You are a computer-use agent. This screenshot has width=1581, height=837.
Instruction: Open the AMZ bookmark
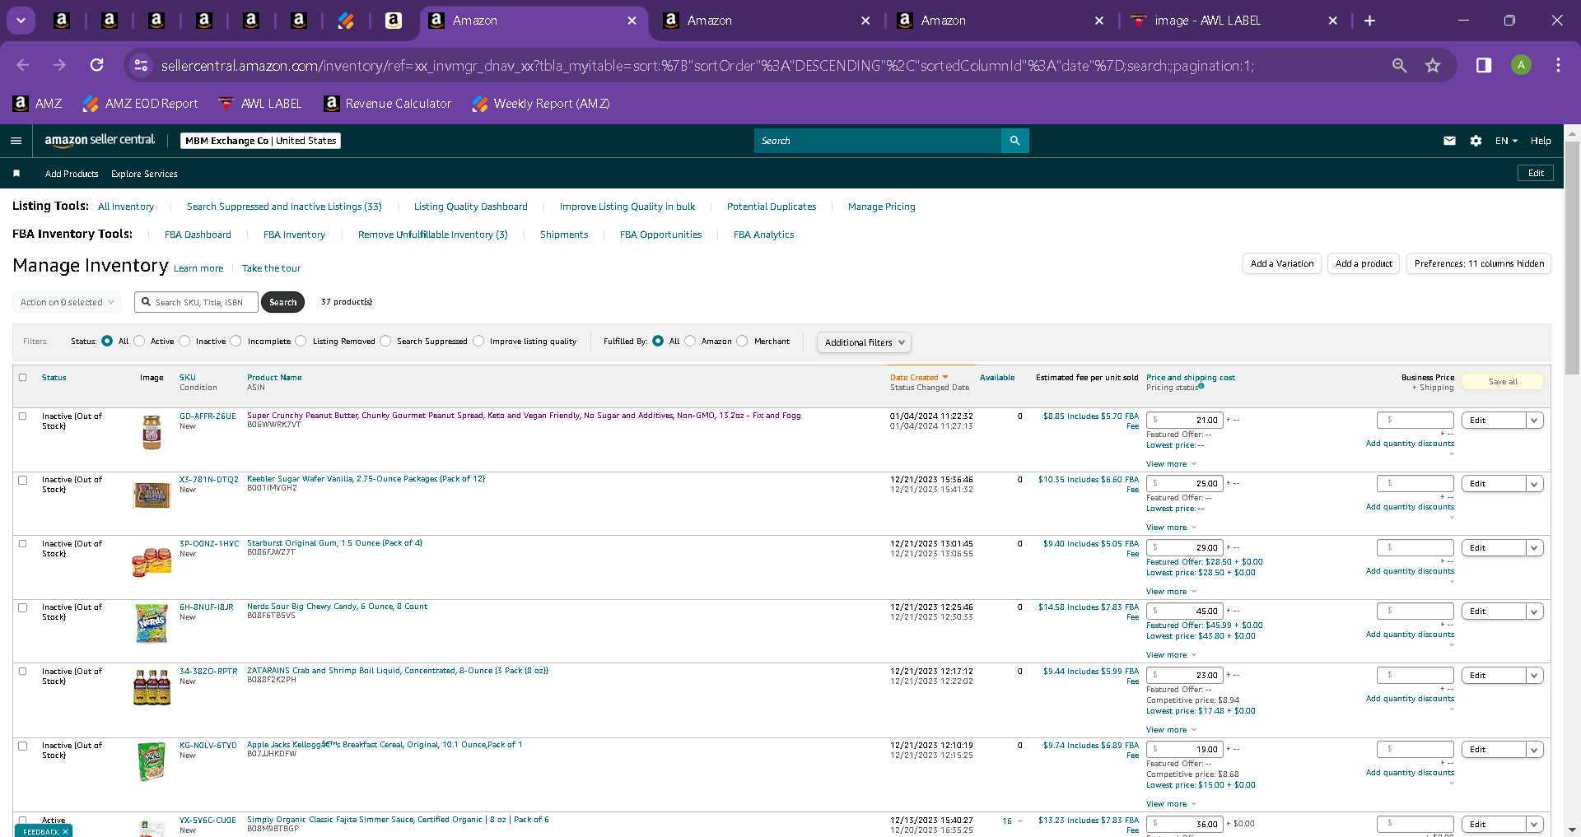click(37, 103)
